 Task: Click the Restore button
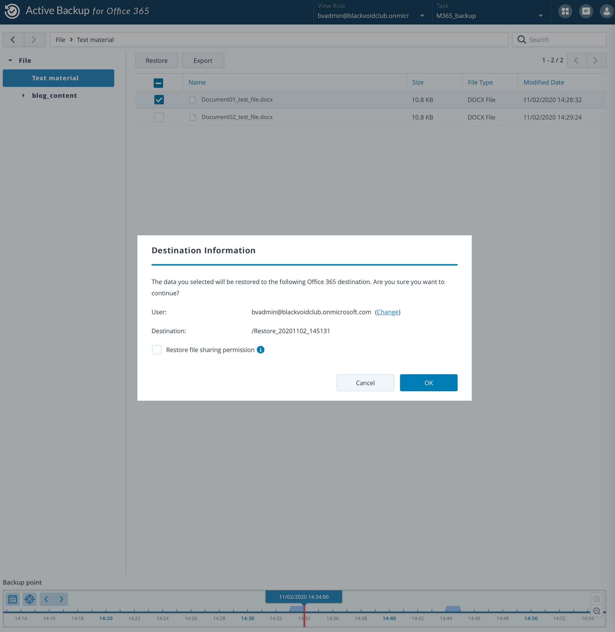click(157, 60)
